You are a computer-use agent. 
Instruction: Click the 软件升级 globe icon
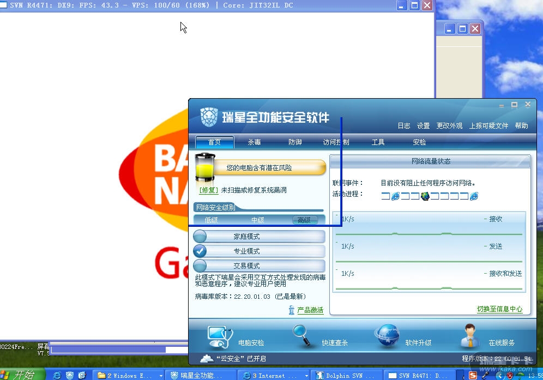pos(387,335)
